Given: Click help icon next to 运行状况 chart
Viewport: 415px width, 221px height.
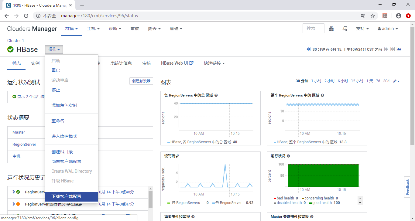Looking at the screenshot, I should click(288, 156).
